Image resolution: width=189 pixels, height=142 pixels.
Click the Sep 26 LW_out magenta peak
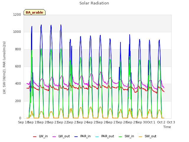[101, 72]
